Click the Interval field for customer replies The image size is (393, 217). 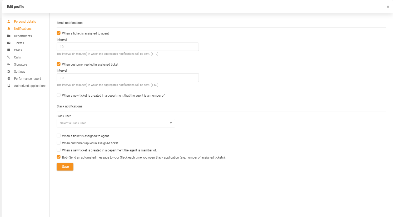coord(128,78)
